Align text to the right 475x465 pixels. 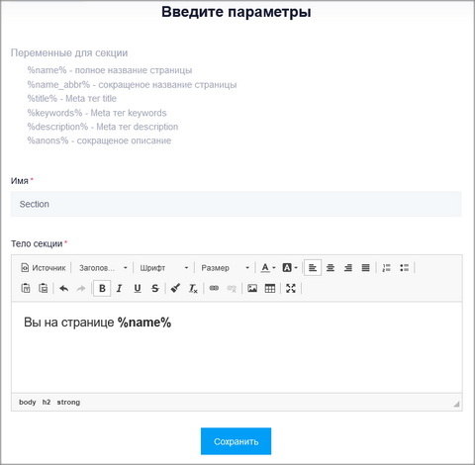tap(348, 268)
